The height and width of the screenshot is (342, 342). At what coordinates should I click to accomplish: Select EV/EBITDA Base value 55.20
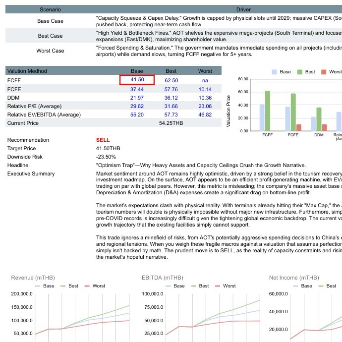tap(137, 114)
